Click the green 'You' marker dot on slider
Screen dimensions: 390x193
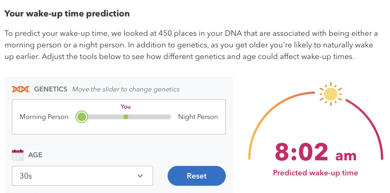[126, 117]
